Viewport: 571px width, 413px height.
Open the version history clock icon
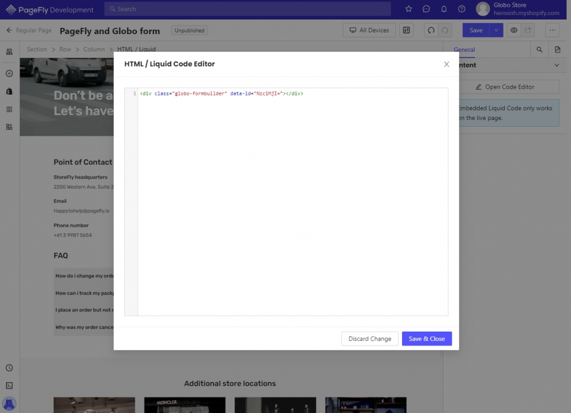click(x=9, y=368)
